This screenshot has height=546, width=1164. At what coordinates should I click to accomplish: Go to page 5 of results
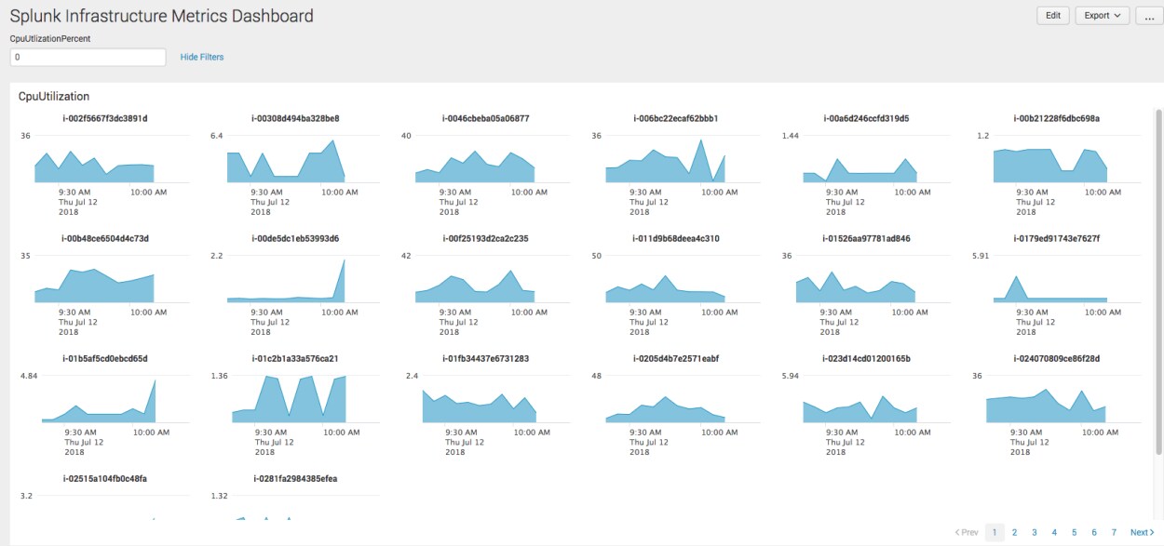point(1075,532)
